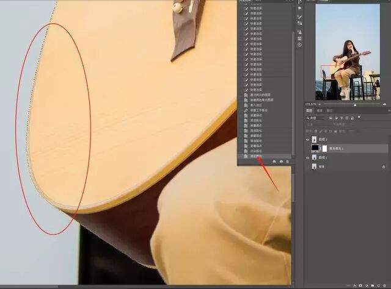Image resolution: width=391 pixels, height=289 pixels.
Task: Delete layer trash icon at Layers bottom
Action: pos(384,285)
